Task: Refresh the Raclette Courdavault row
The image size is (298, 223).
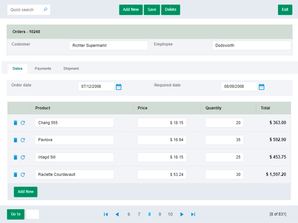Action: pyautogui.click(x=23, y=175)
